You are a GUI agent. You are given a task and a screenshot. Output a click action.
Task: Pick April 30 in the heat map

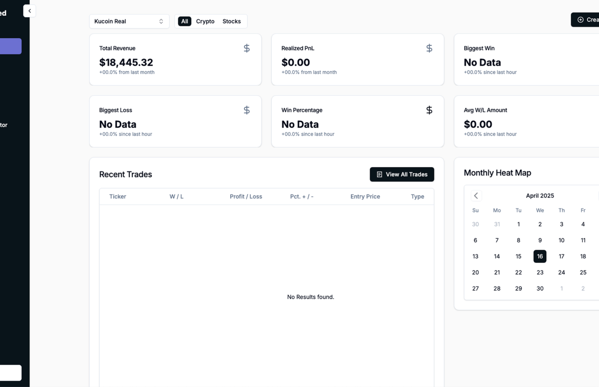(540, 289)
